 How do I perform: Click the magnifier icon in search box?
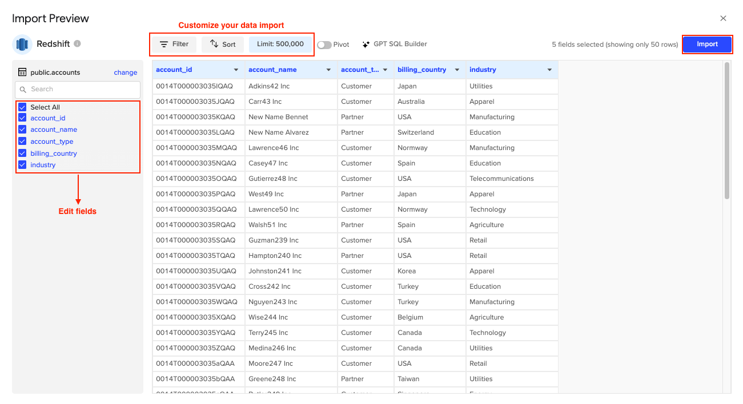(x=23, y=90)
